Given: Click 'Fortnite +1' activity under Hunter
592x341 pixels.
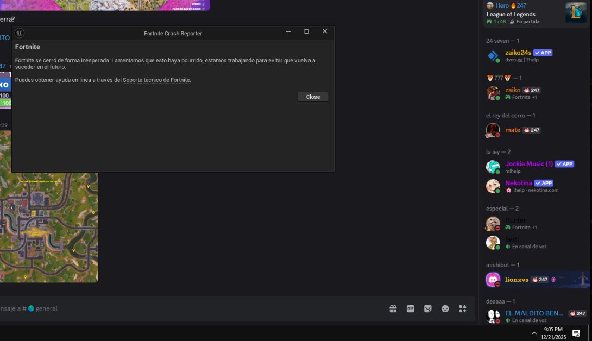Looking at the screenshot, I should tap(524, 228).
